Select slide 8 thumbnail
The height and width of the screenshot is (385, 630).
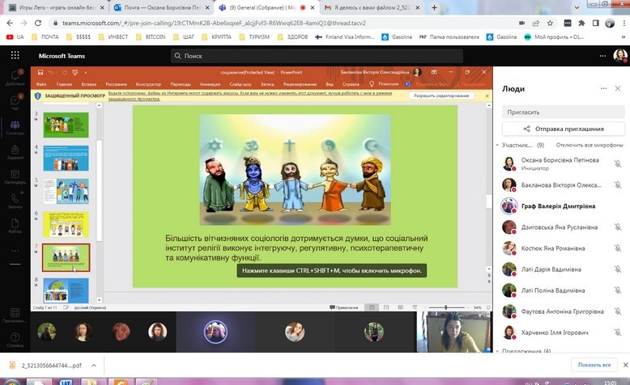point(66,290)
